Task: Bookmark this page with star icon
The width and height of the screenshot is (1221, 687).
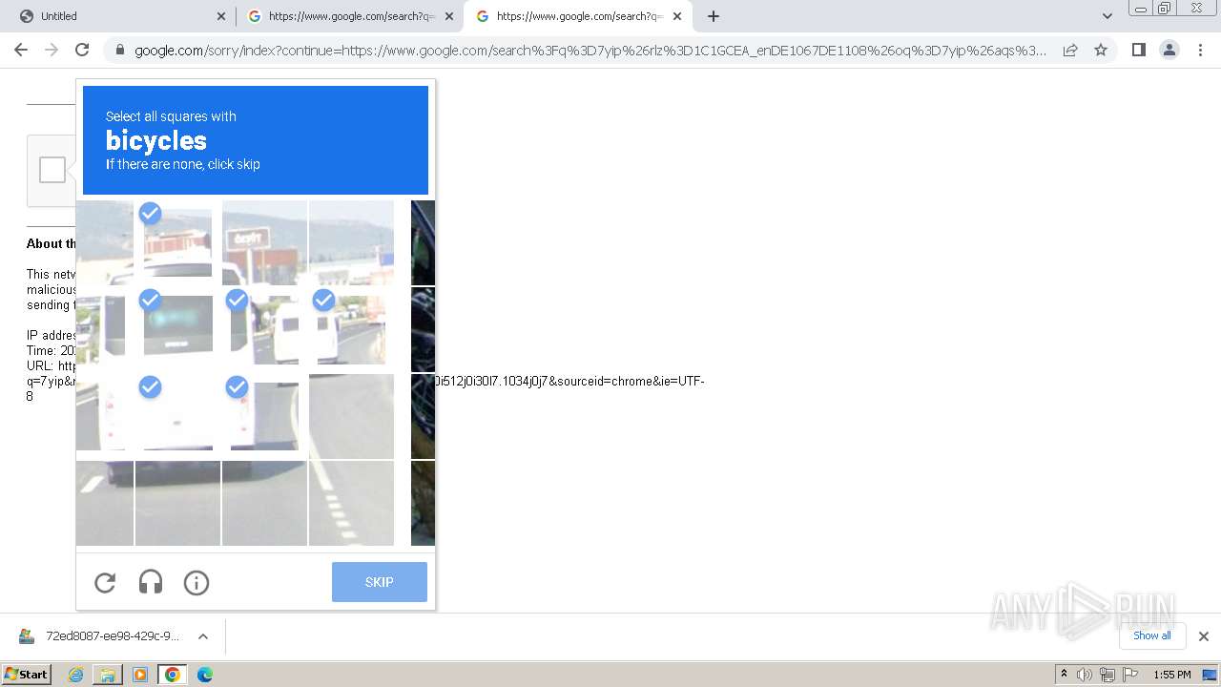Action: tap(1101, 50)
